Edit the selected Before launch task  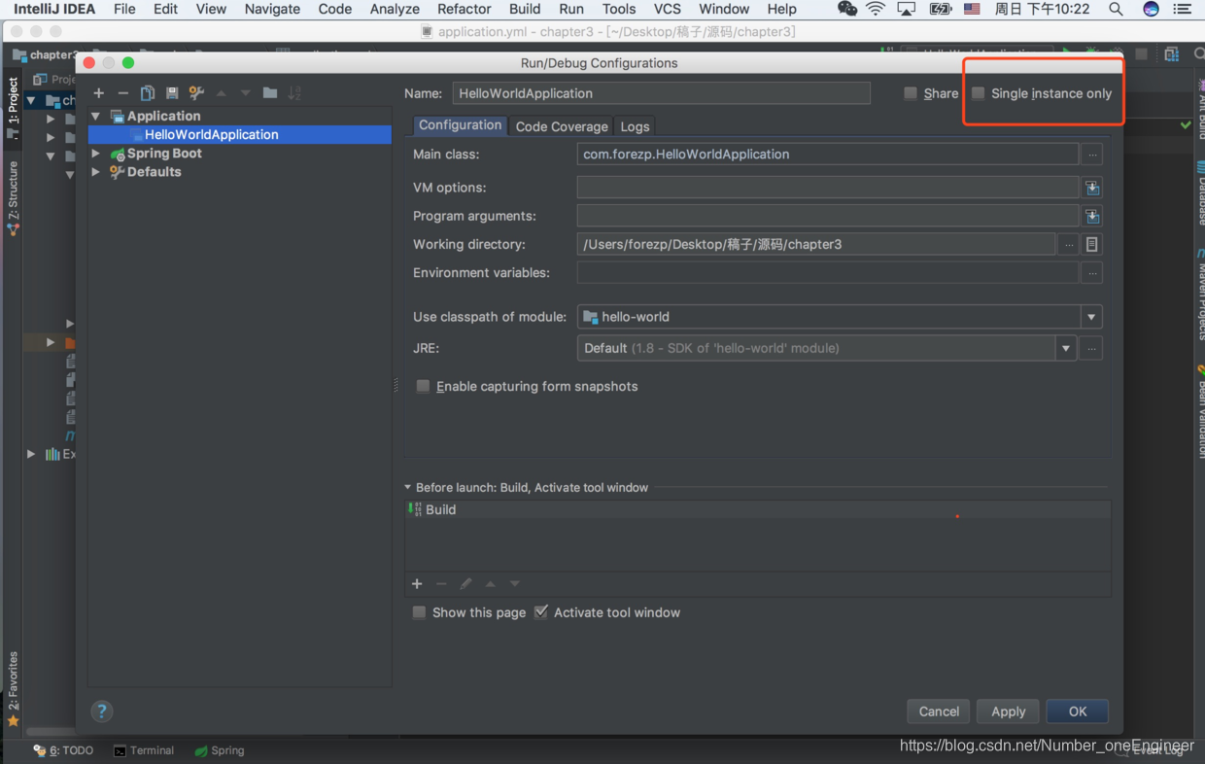[465, 584]
